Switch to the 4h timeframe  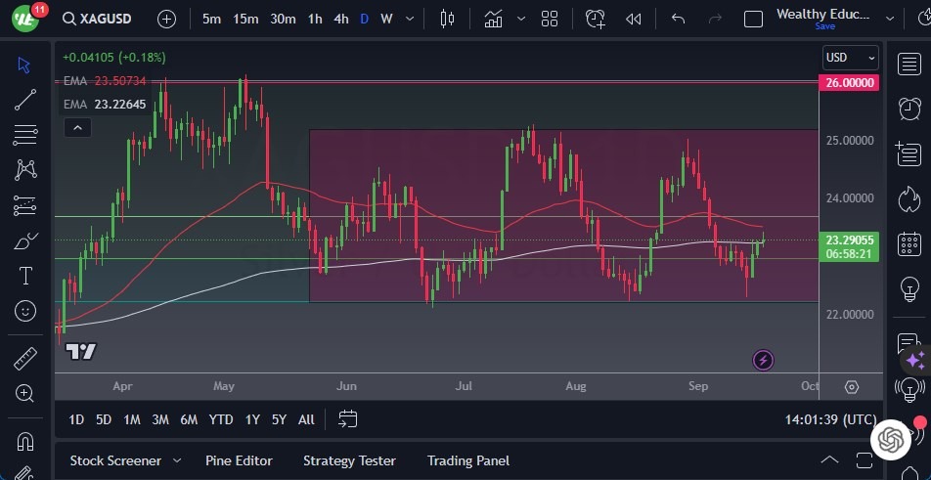(340, 19)
